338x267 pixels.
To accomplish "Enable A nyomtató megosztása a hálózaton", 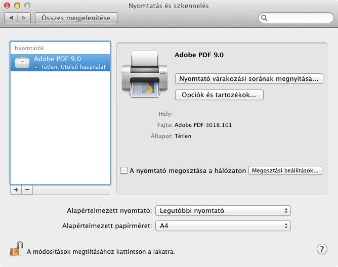I will pyautogui.click(x=124, y=170).
